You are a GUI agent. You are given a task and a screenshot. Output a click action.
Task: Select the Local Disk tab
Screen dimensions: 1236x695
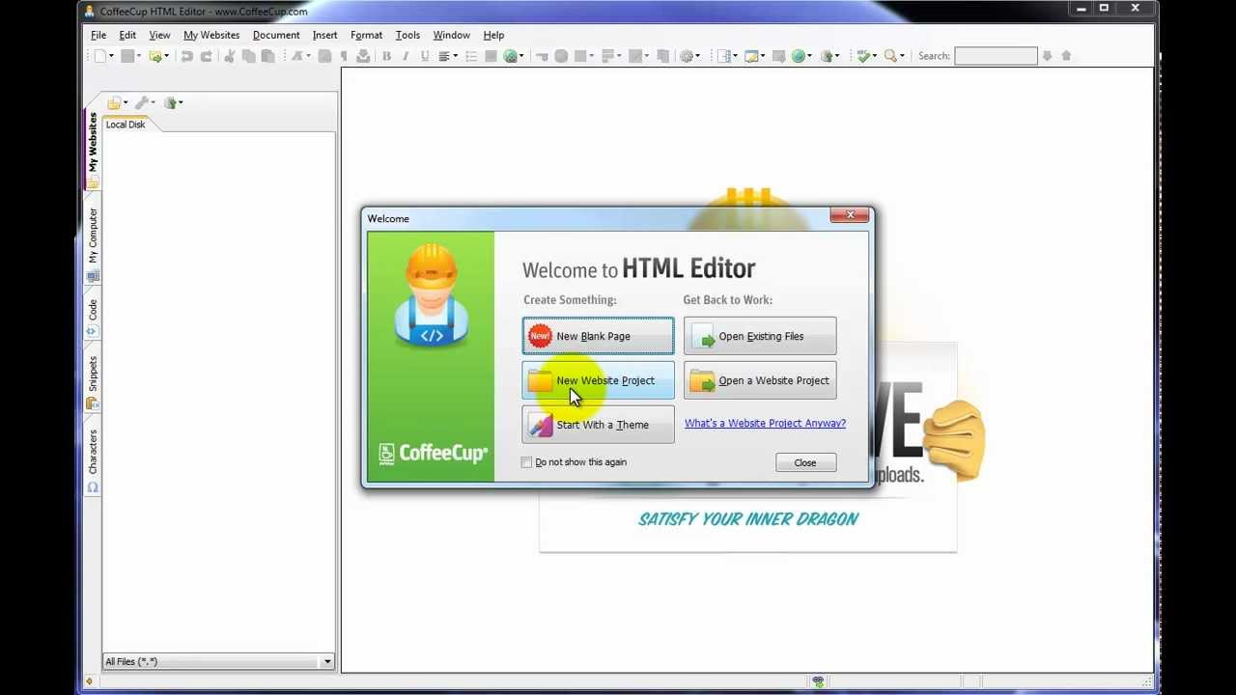pyautogui.click(x=126, y=125)
